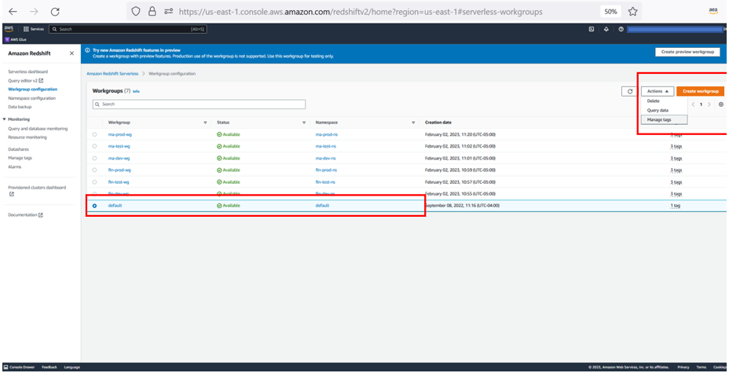Click the site padlock icon
Screen dimensions: 729x373
152,12
